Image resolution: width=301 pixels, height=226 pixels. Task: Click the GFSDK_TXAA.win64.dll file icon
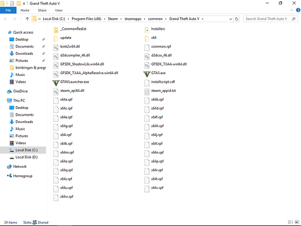point(147,65)
